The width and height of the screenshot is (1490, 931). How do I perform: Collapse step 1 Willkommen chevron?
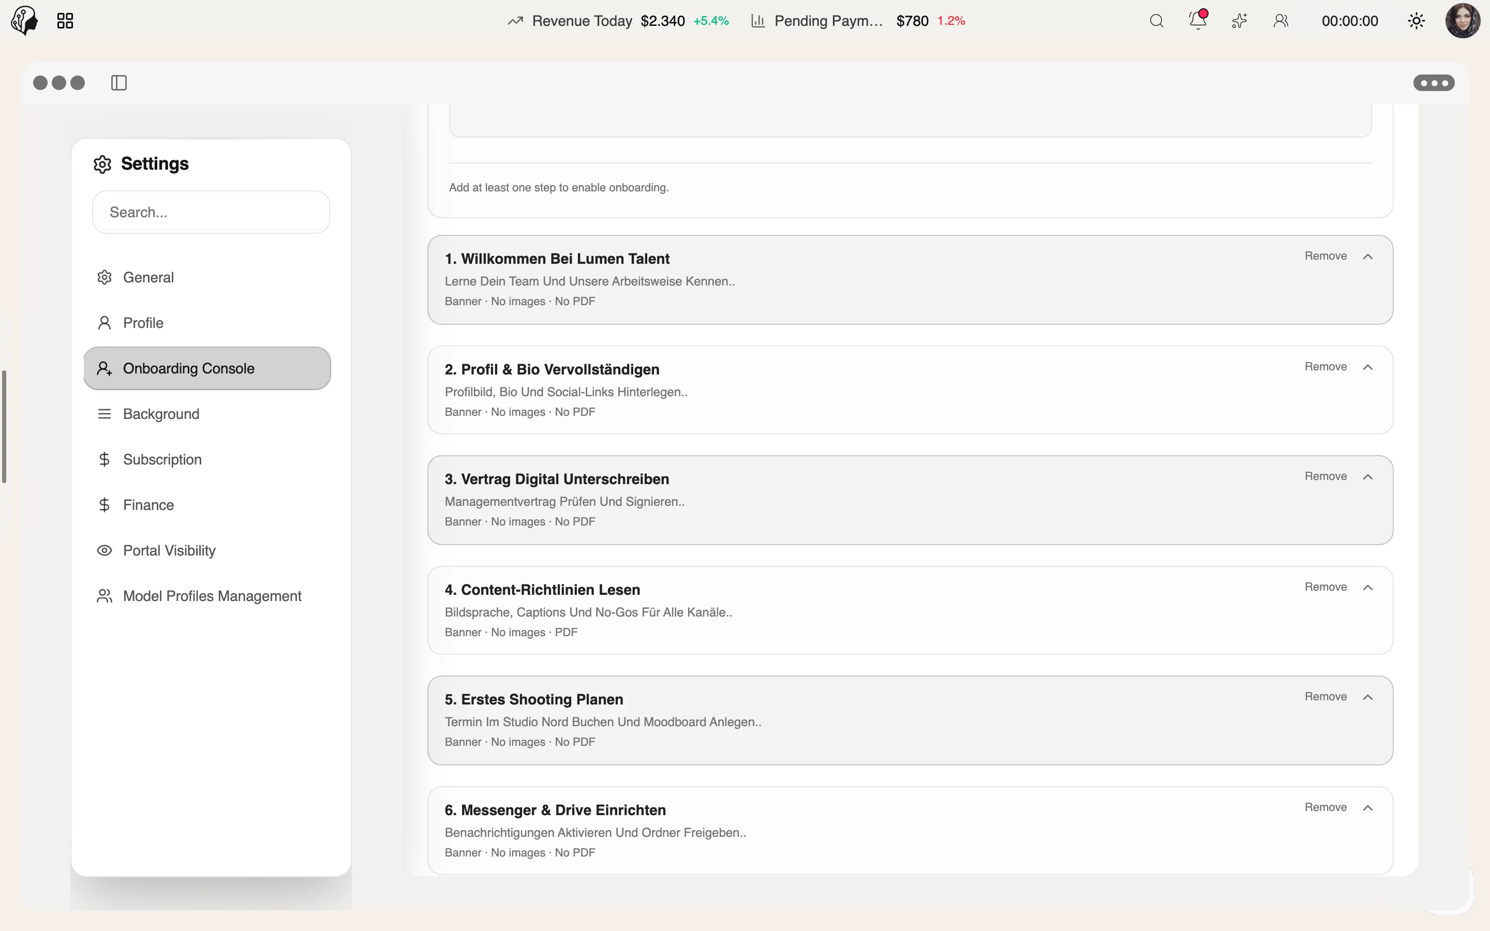coord(1367,256)
